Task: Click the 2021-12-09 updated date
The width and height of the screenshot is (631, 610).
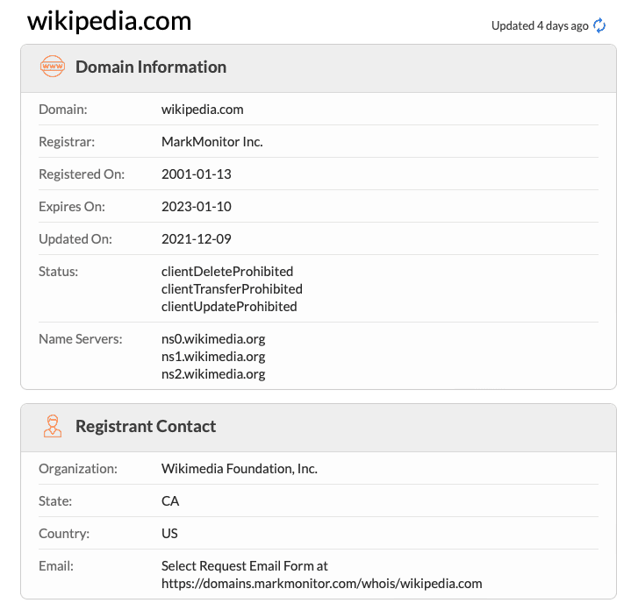Action: pyautogui.click(x=197, y=239)
